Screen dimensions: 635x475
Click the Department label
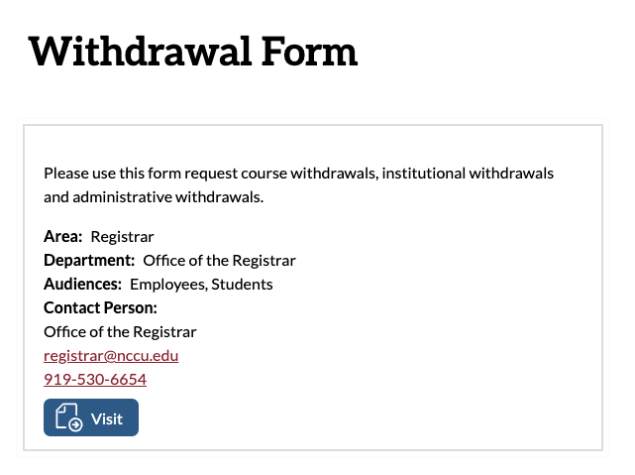point(89,260)
